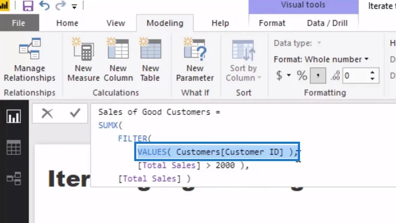Apply percentage format

302,75
